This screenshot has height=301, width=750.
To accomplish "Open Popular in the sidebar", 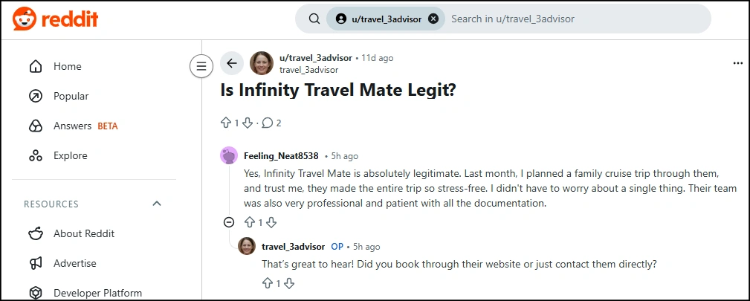I will click(71, 97).
